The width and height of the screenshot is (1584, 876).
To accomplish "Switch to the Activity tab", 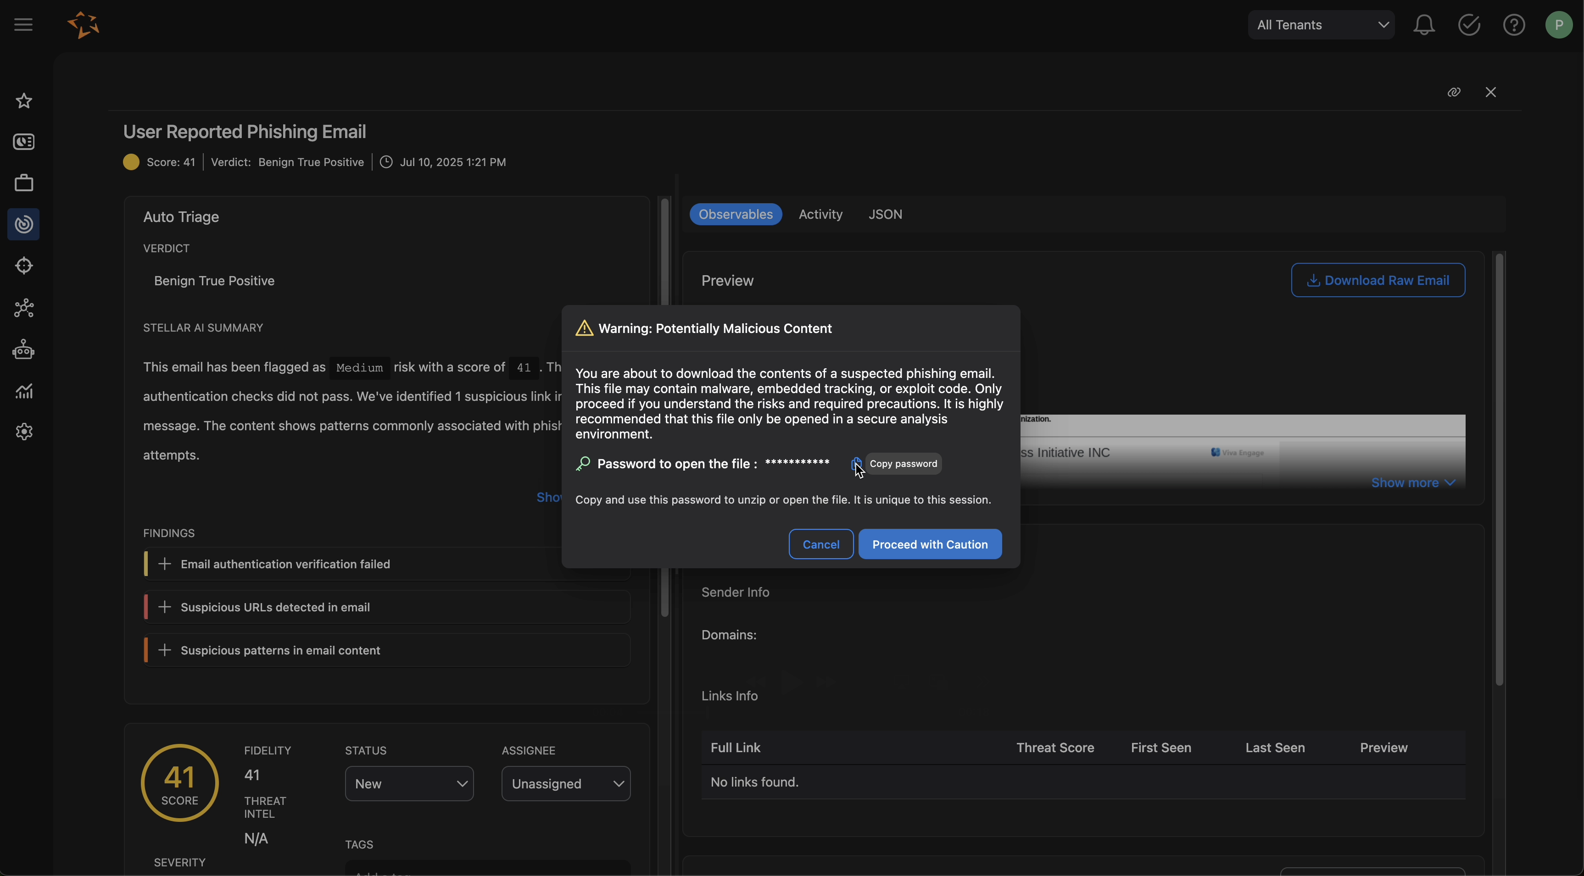I will (820, 214).
